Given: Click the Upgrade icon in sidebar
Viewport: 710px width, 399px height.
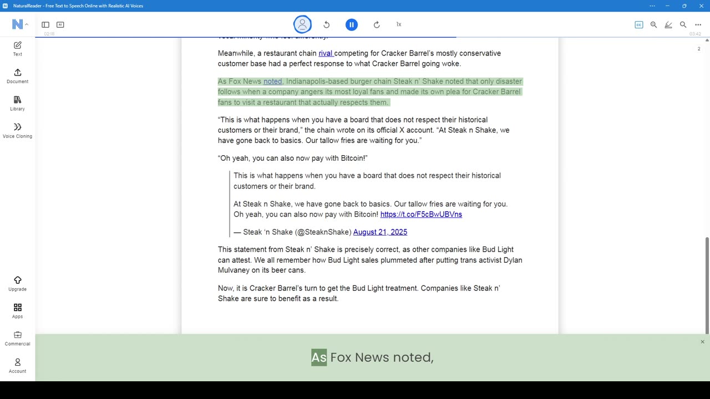Looking at the screenshot, I should point(17,284).
